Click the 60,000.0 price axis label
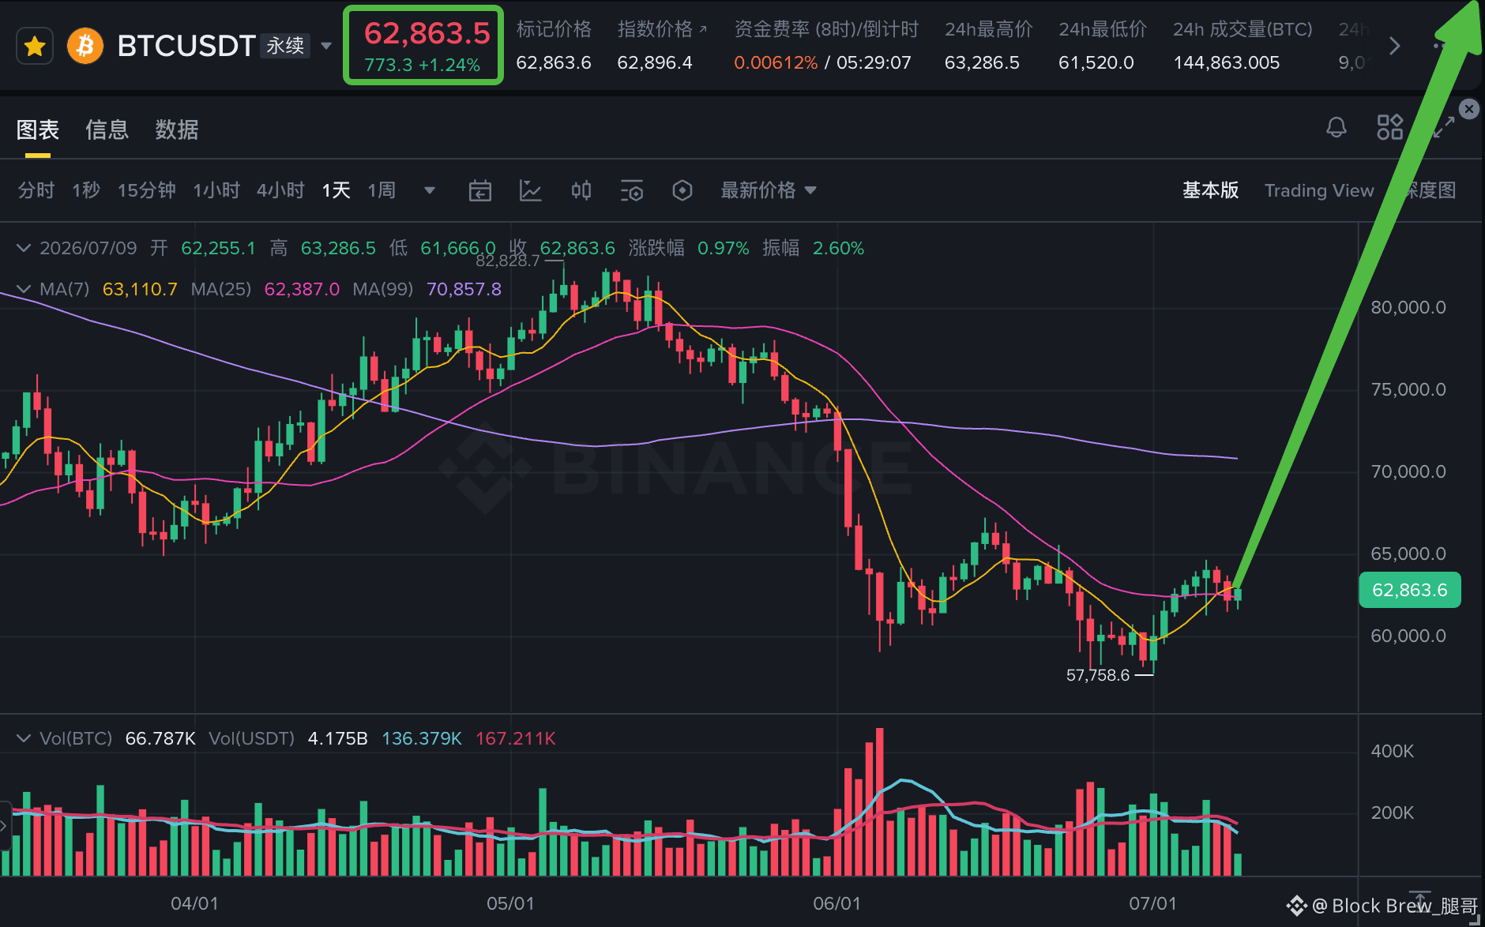Screen dimensions: 1485x927 coord(1408,636)
